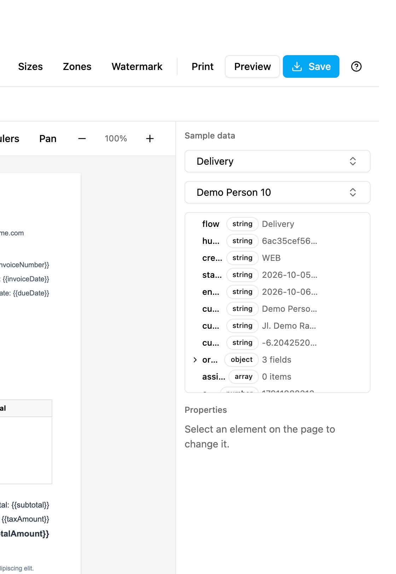Select the flow row value Delivery
Viewport: 396px width, 574px height.
278,224
